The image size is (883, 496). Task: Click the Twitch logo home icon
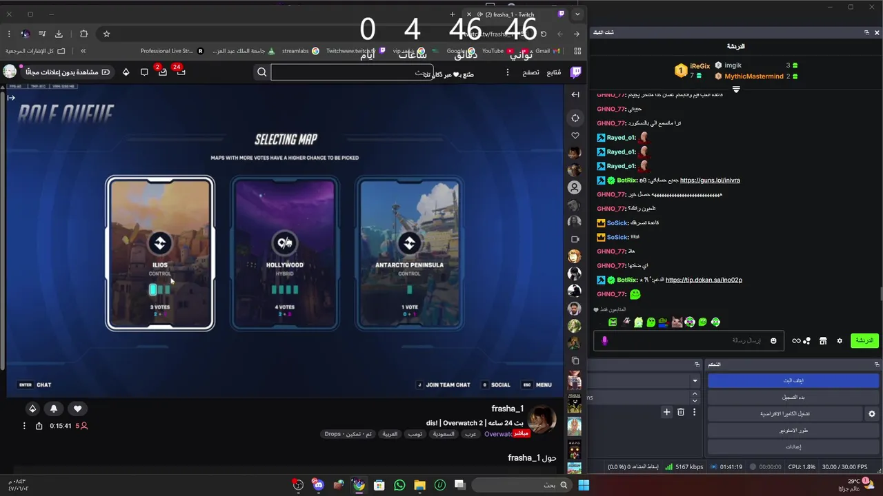tap(575, 72)
